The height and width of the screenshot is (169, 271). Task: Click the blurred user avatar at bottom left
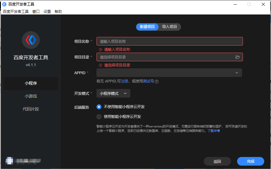(x=9, y=161)
